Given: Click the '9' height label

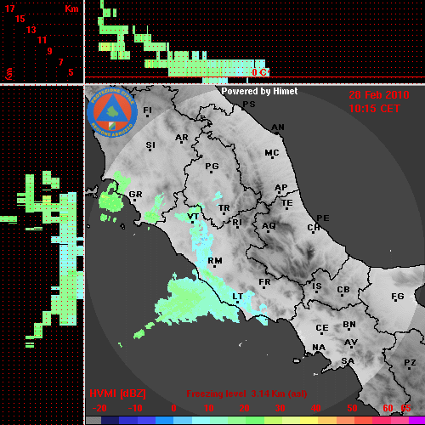Looking at the screenshot, I should [49, 51].
